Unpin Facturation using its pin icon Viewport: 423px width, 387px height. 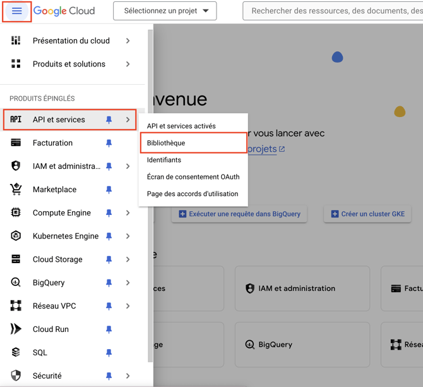tap(109, 144)
